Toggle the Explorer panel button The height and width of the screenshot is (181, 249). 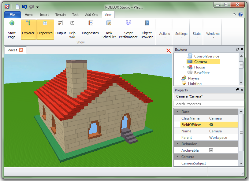(x=28, y=30)
